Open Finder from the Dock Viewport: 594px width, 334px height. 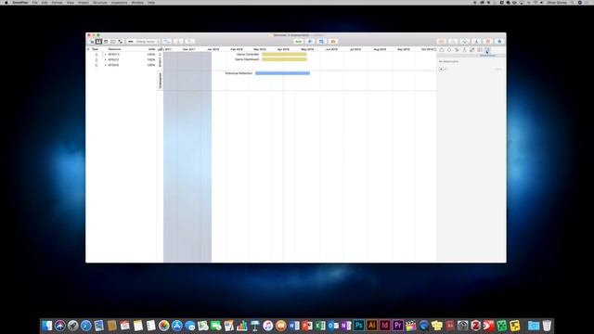pyautogui.click(x=47, y=326)
